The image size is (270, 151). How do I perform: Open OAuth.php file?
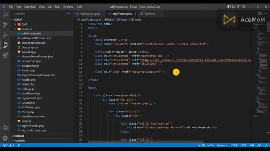coord(28,103)
